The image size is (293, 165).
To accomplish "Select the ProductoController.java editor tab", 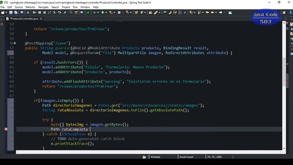I will point(24,19).
